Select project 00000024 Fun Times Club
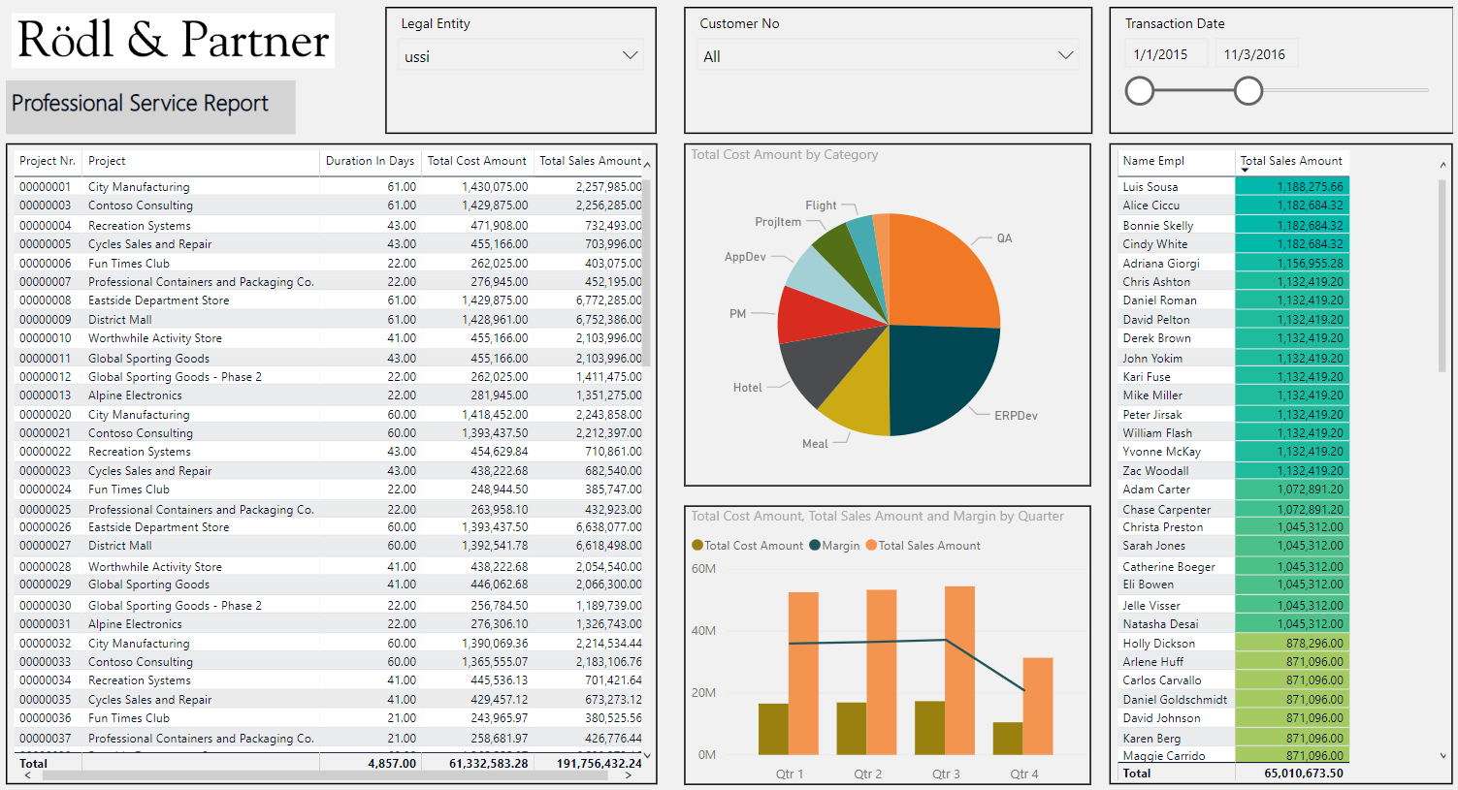Screen dimensions: 1458x790 click(x=330, y=490)
